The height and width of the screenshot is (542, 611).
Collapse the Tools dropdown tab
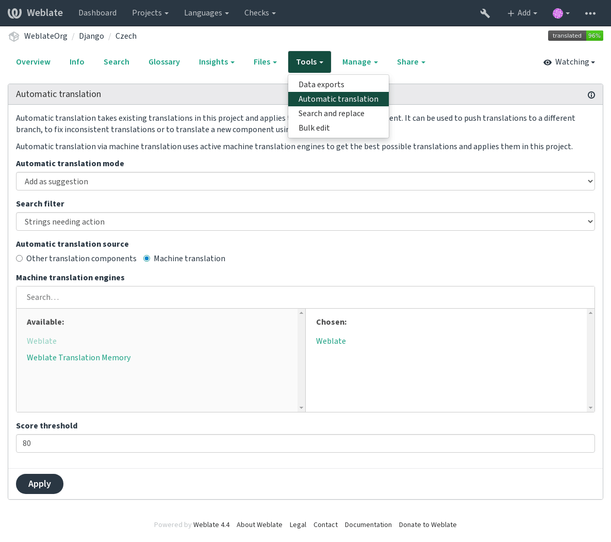coord(309,62)
